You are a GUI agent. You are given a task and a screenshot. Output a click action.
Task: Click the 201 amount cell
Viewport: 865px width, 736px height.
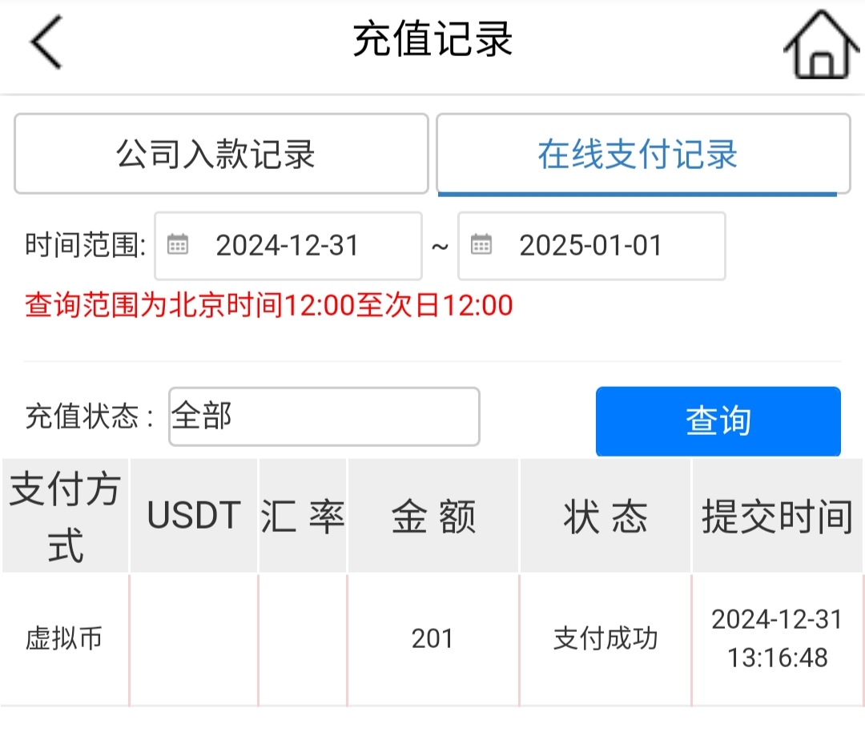[432, 639]
